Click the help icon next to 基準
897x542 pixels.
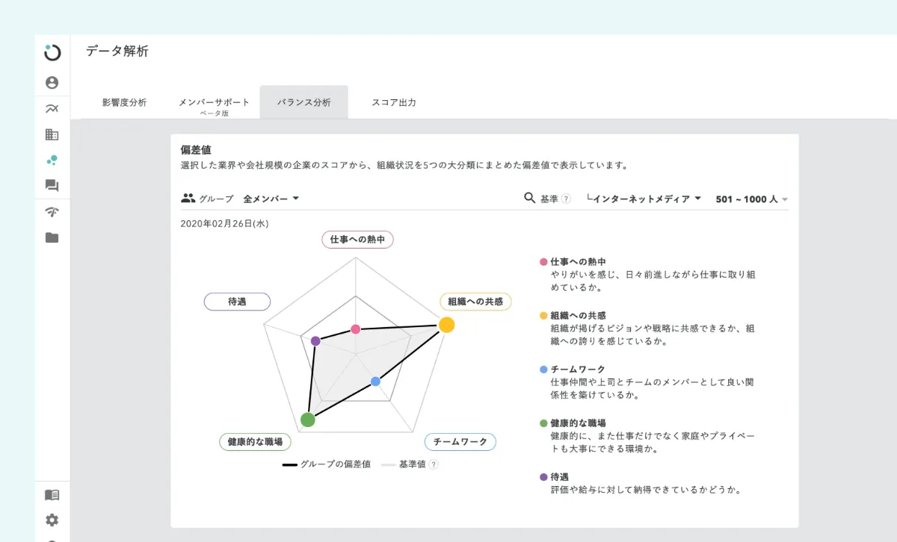[566, 199]
